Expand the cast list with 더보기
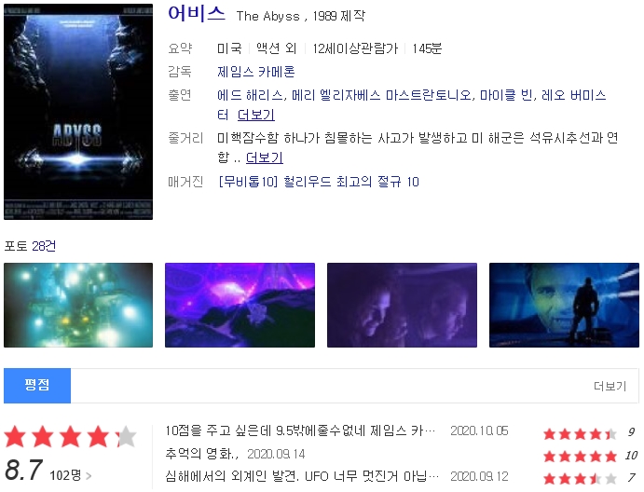The height and width of the screenshot is (492, 644). (256, 115)
